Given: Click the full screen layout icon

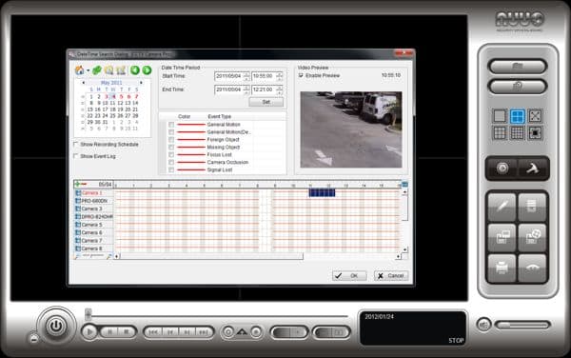Looking at the screenshot, I should (535, 116).
